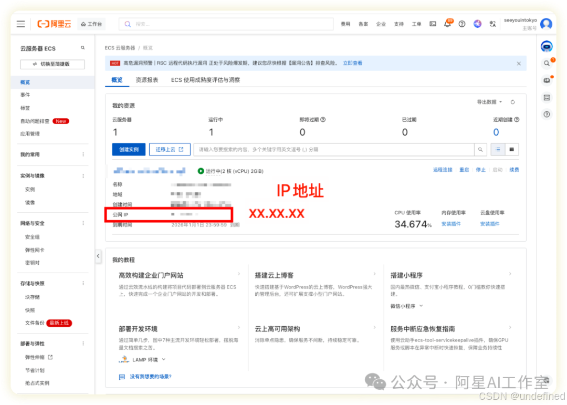Click 安装插件 under 云盘使用率
The image size is (567, 405).
(490, 224)
